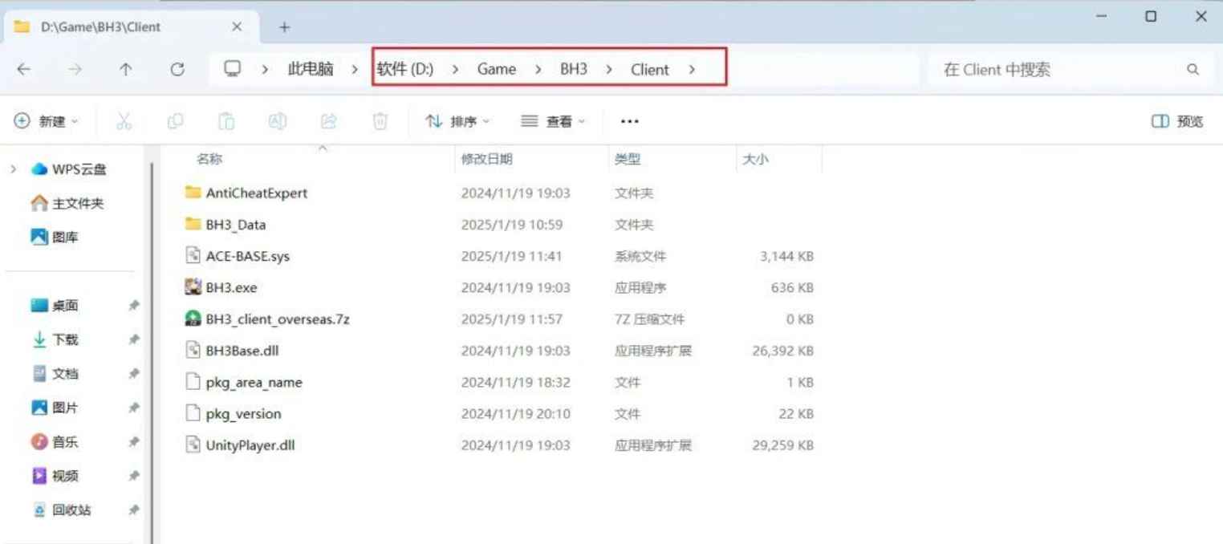Click the Share icon on the toolbar
1223x544 pixels.
tap(328, 120)
